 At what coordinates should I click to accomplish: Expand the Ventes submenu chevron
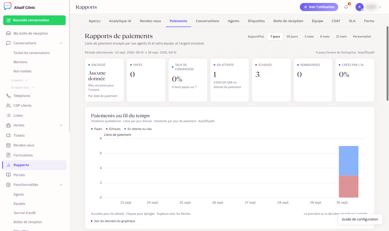[x=61, y=125]
